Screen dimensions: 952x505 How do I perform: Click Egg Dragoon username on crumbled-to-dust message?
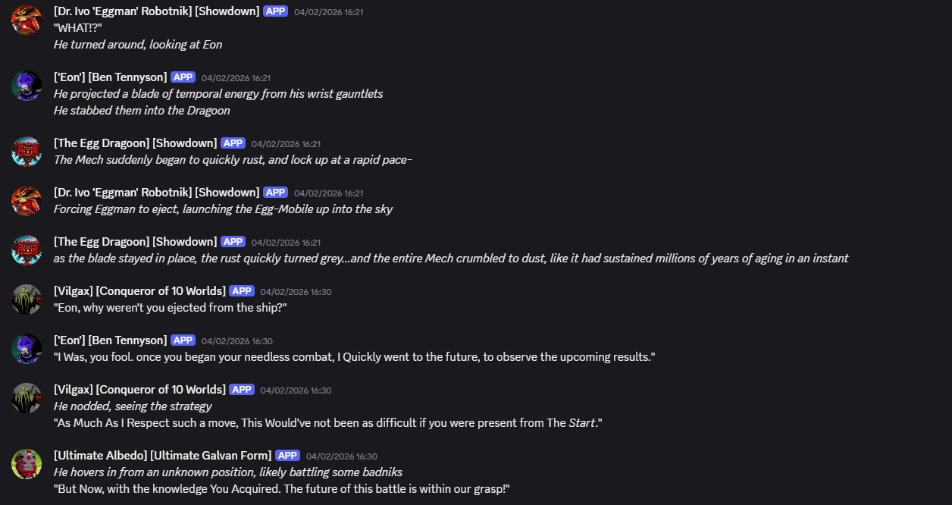(x=135, y=242)
